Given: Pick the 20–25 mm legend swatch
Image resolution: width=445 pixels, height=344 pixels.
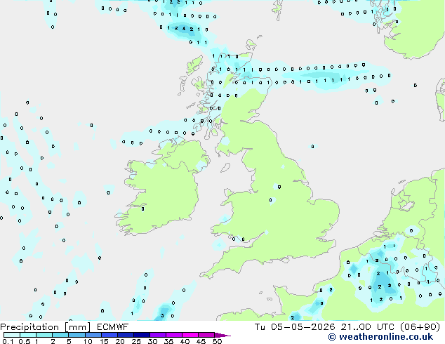Looking at the screenshot, I should (x=125, y=335).
